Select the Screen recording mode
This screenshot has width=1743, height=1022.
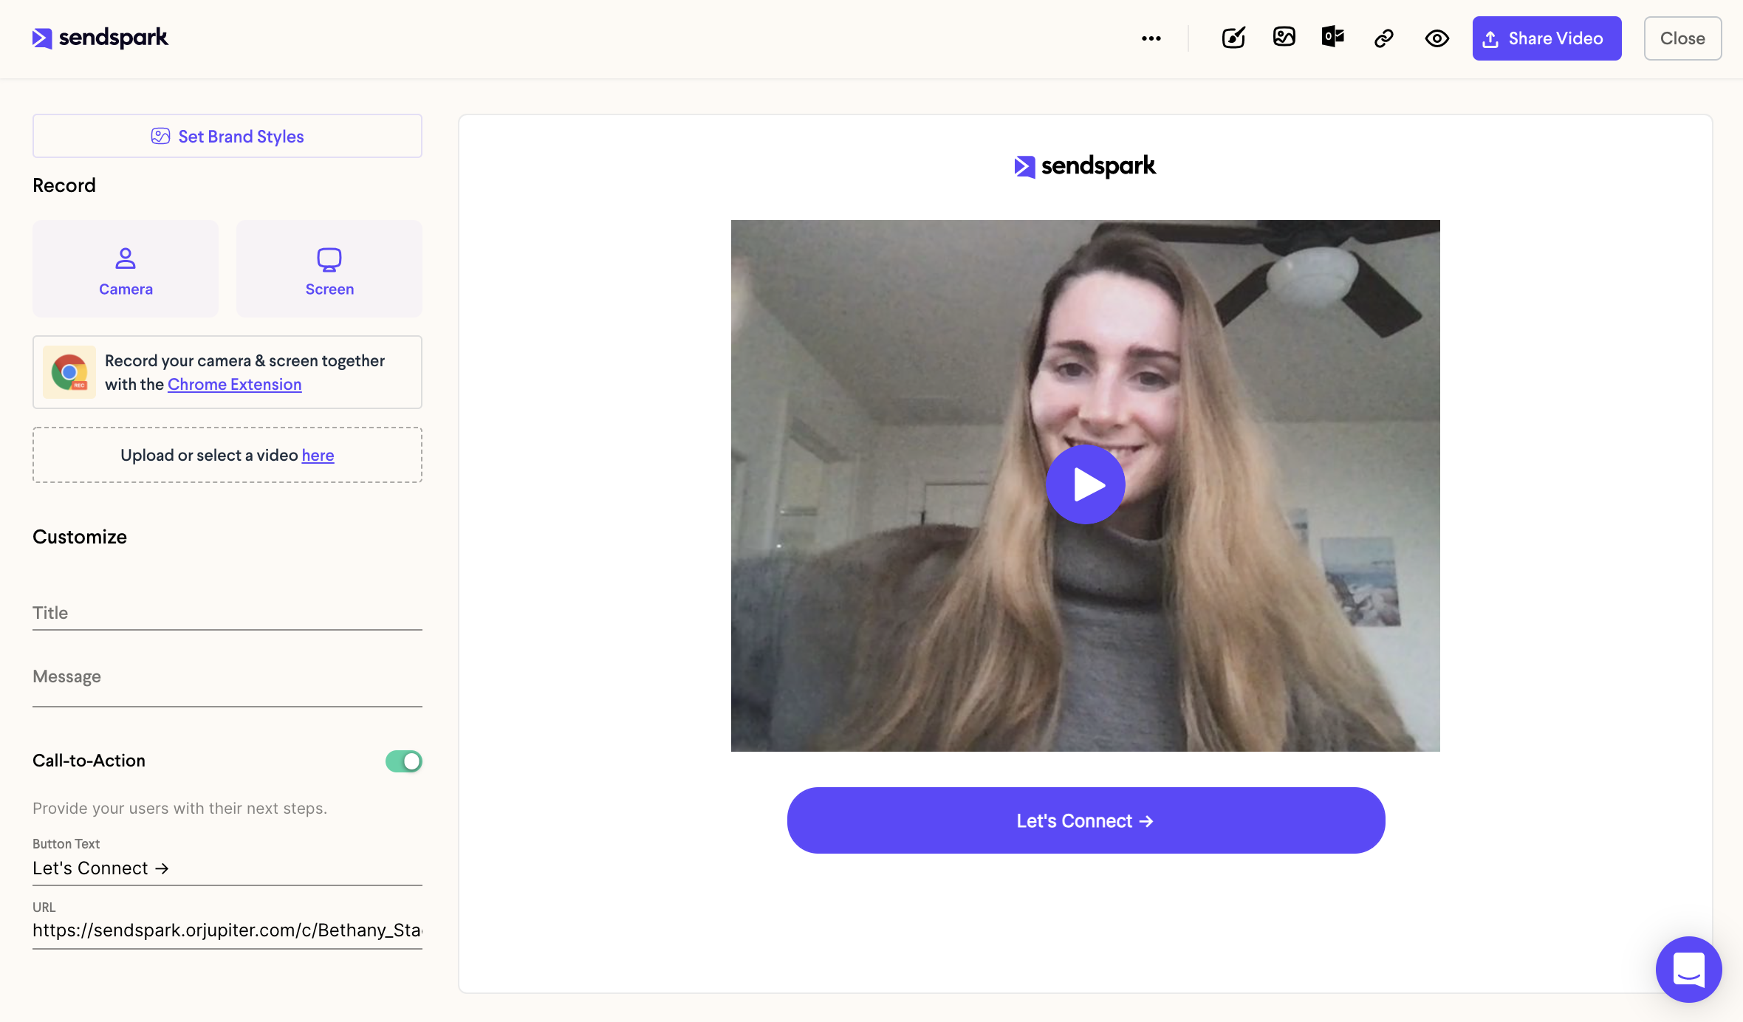click(329, 267)
